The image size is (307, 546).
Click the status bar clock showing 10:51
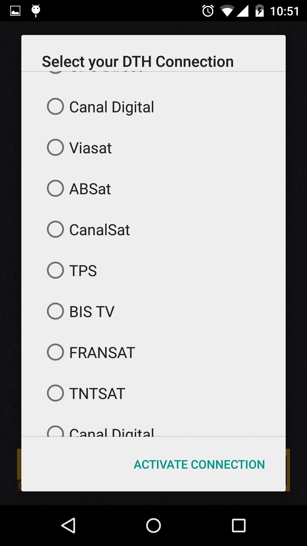pyautogui.click(x=285, y=11)
